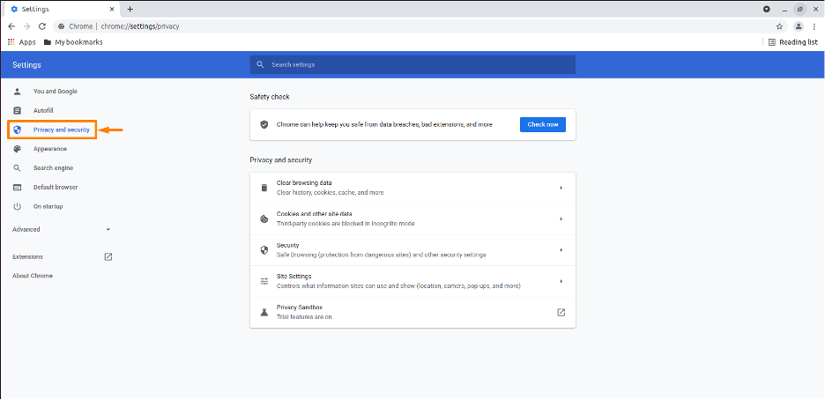
Task: Click the browser back arrow
Action: coord(11,26)
